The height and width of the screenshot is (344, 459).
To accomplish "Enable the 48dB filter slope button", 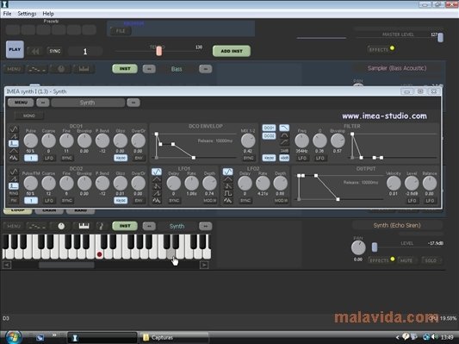I will pyautogui.click(x=284, y=158).
